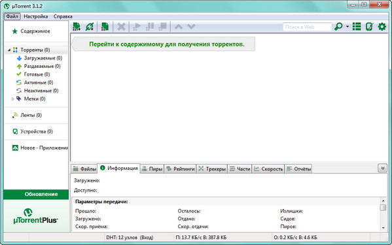The image size is (392, 245).
Task: Click the Устройства device icon
Action: 15,131
